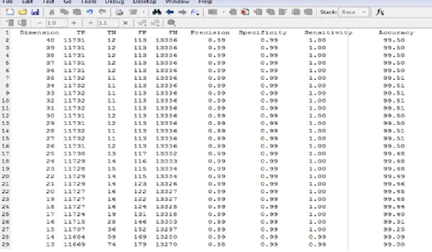Viewport: 432px width, 252px height.
Task: Click the Specificity column header text
Action: [263, 33]
